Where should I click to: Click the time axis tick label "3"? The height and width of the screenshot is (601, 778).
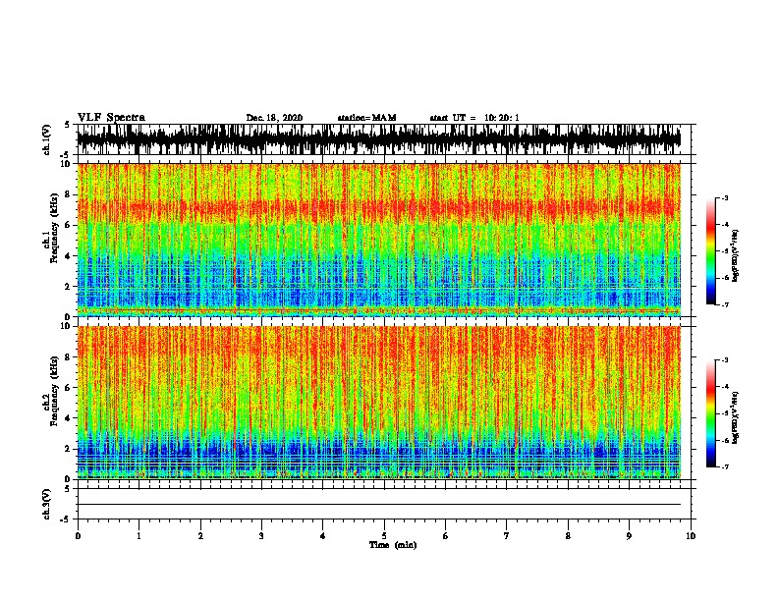261,536
